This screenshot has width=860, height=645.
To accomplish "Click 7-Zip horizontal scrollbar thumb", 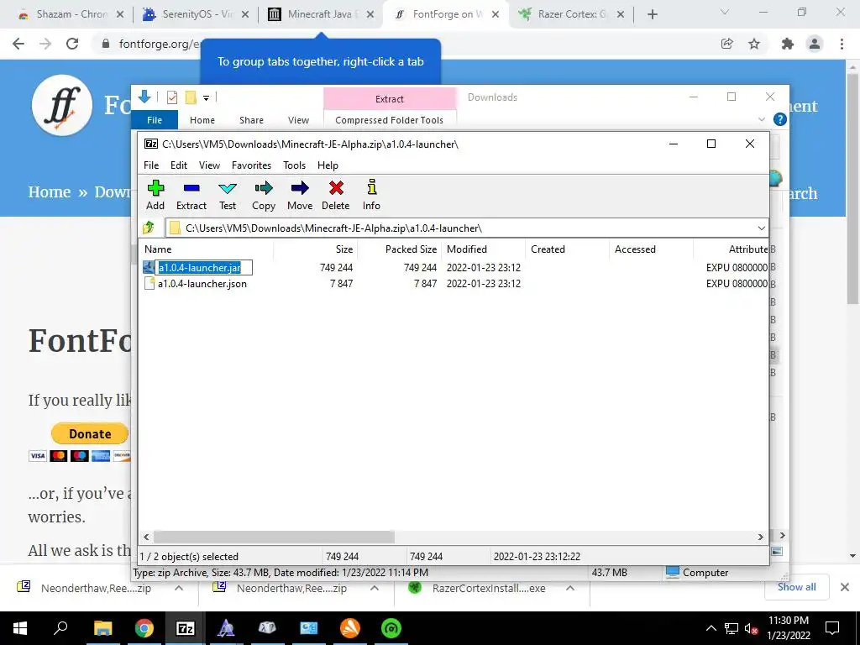I will [x=274, y=537].
